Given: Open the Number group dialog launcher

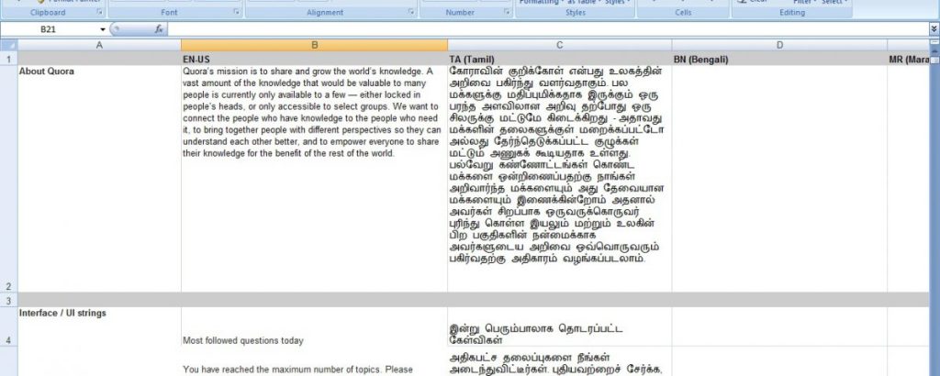Looking at the screenshot, I should click(507, 12).
